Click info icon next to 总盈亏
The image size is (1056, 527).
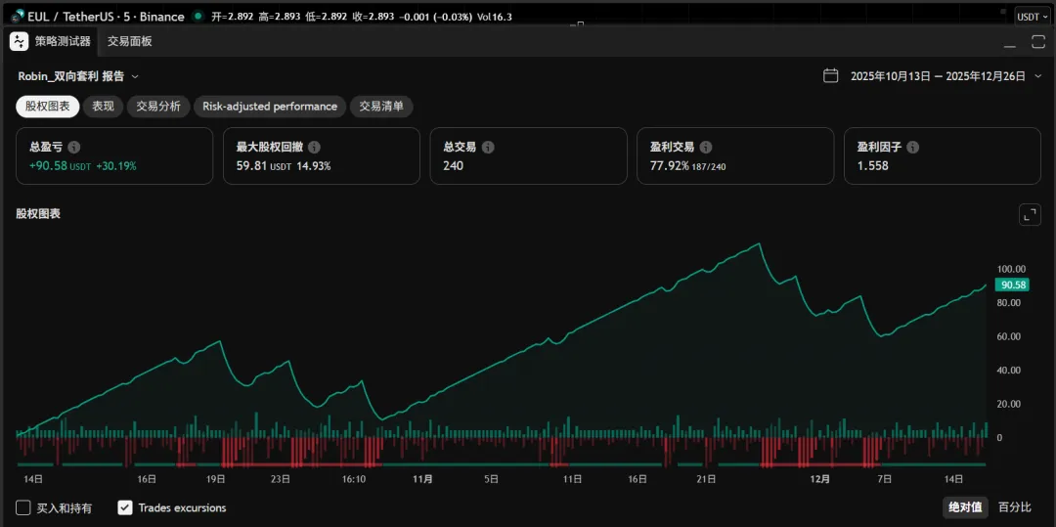point(74,147)
